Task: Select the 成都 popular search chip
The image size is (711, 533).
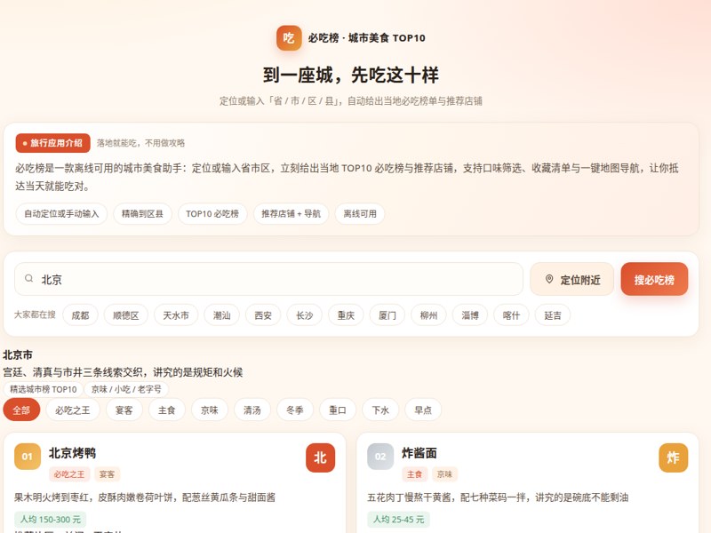Action: tap(80, 315)
